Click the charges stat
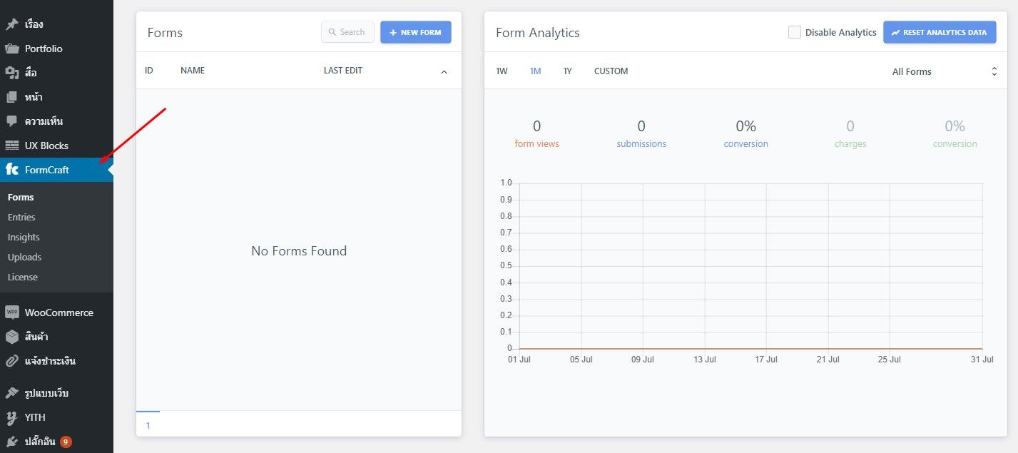Viewport: 1018px width, 453px height. (850, 134)
